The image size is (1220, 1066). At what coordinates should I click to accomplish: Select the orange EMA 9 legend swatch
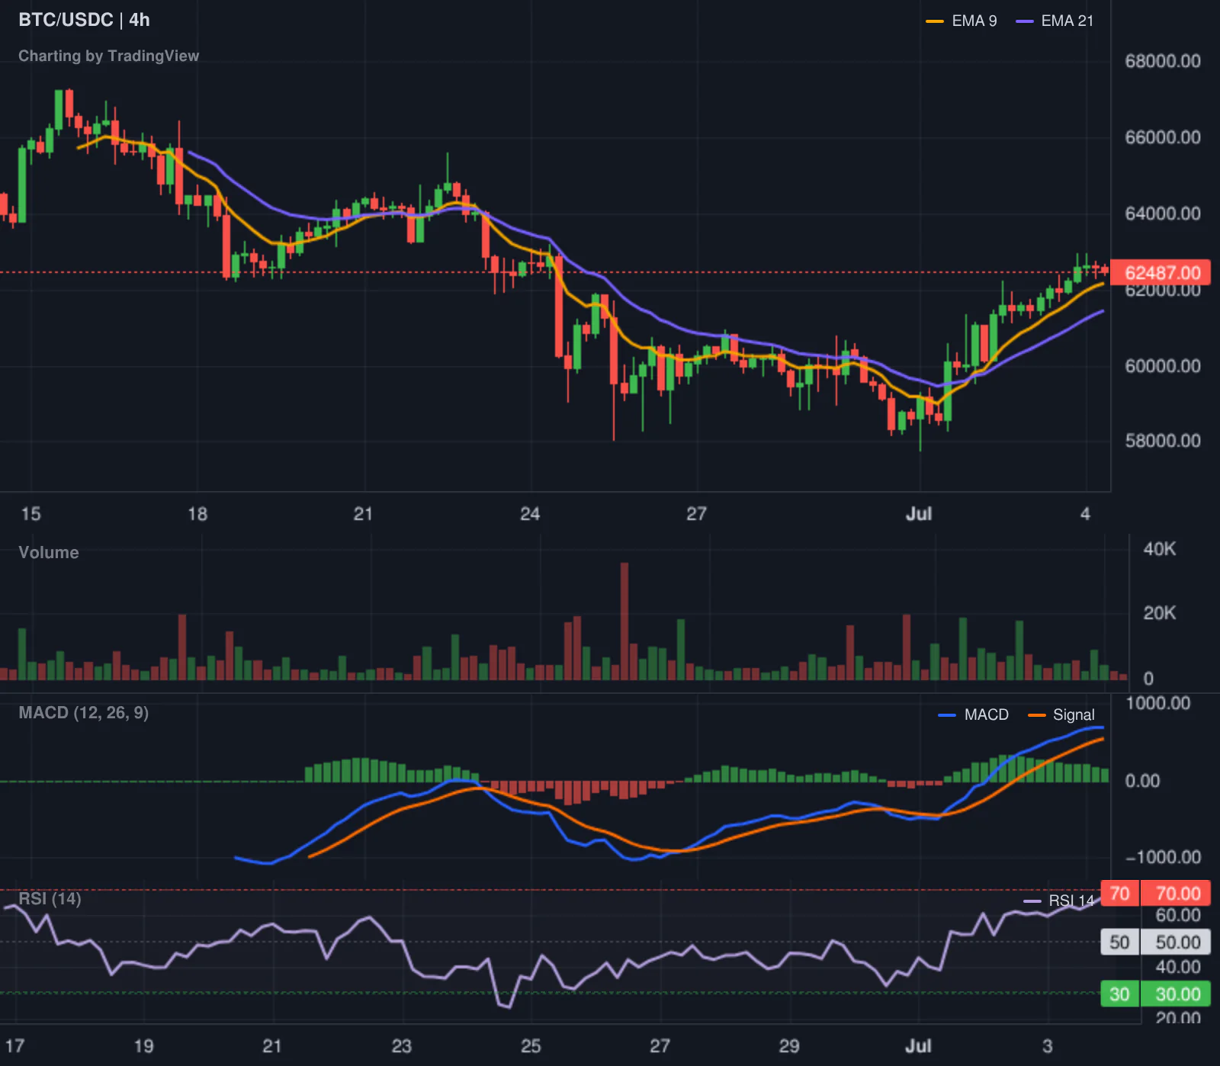coord(935,21)
